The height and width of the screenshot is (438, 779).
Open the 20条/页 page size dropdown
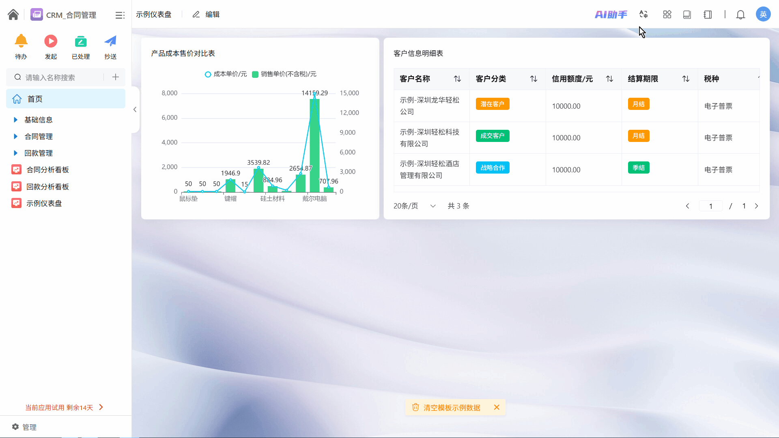[x=414, y=206]
